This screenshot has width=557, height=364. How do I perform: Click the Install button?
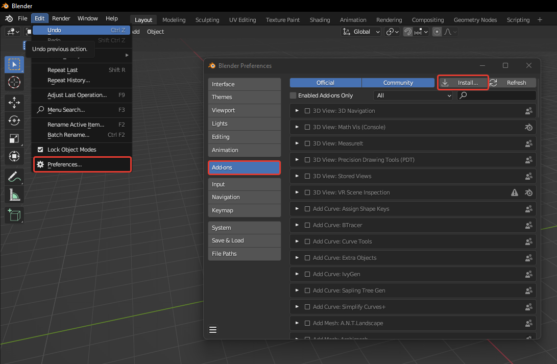tap(463, 83)
